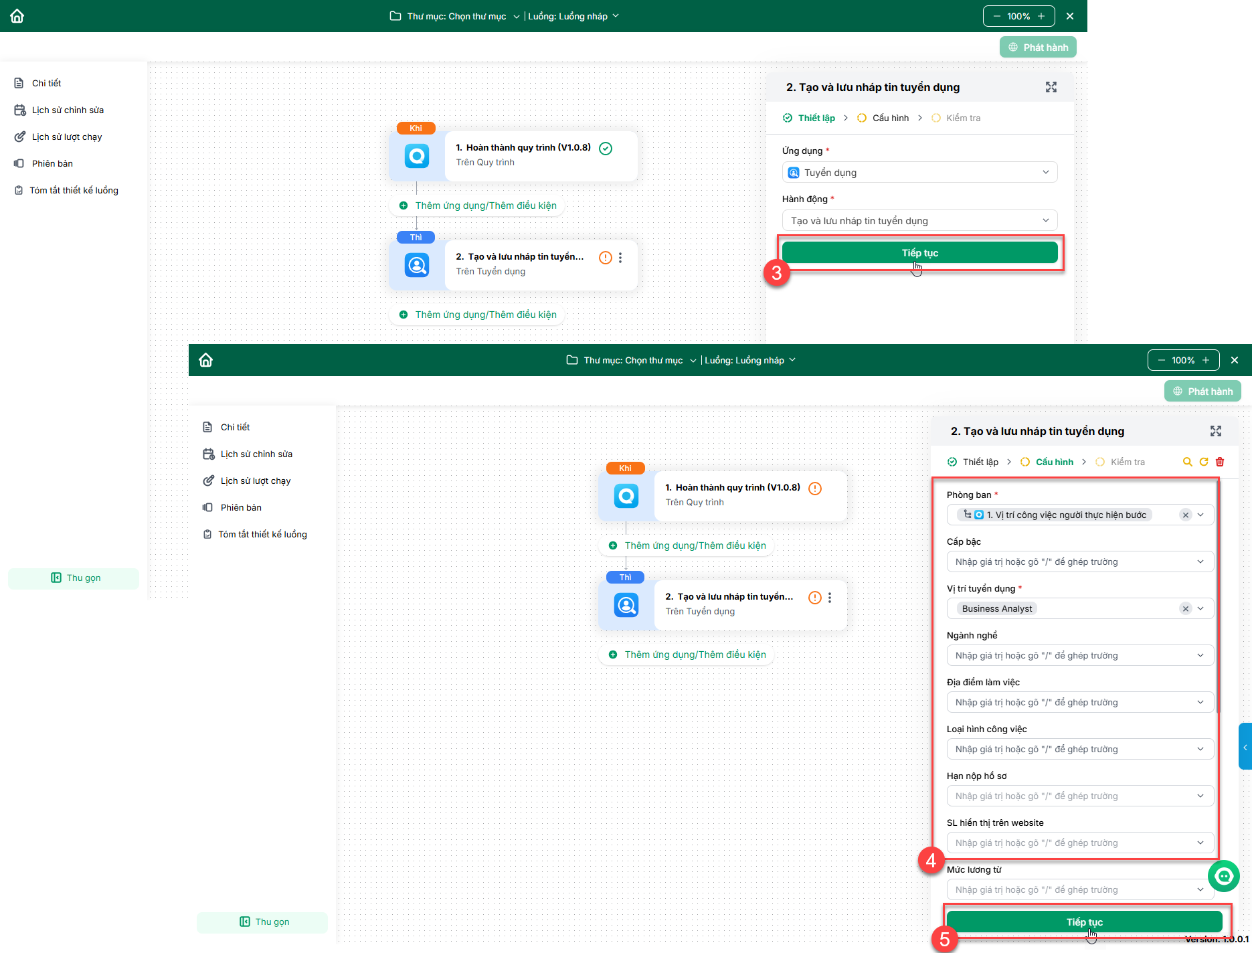
Task: Expand panel icon in bottom window
Action: (1216, 431)
